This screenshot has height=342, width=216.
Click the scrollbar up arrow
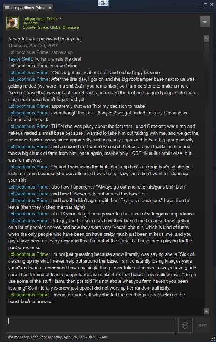207,39
